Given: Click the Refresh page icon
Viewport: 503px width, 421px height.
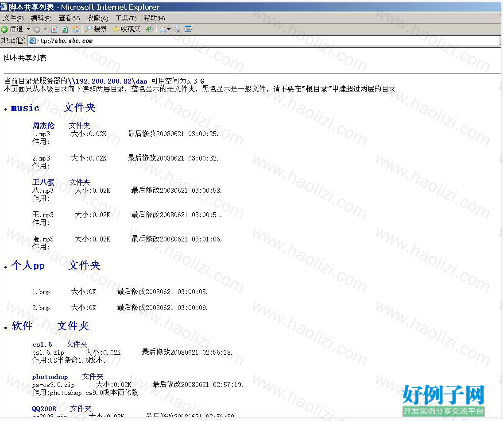Looking at the screenshot, I should 65,30.
